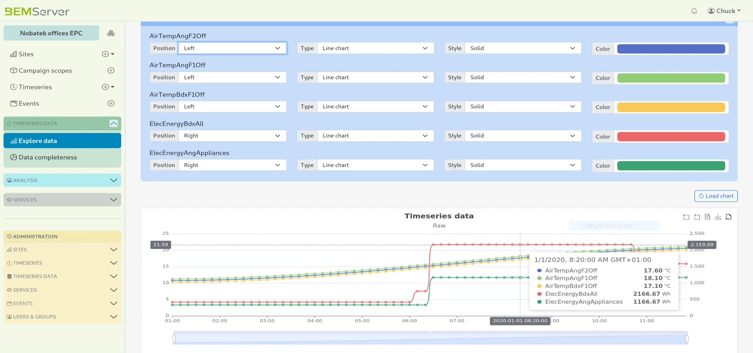Screen dimensions: 753x353
Task: Open Type dropdown for AirTempAngF1Off
Action: pos(375,77)
